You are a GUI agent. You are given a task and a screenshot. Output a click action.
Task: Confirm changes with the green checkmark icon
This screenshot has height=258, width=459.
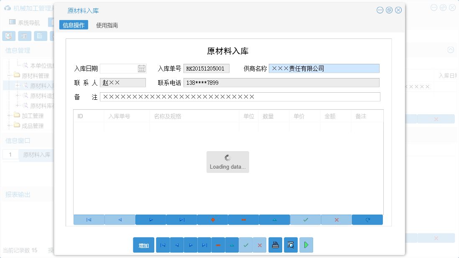click(x=305, y=220)
